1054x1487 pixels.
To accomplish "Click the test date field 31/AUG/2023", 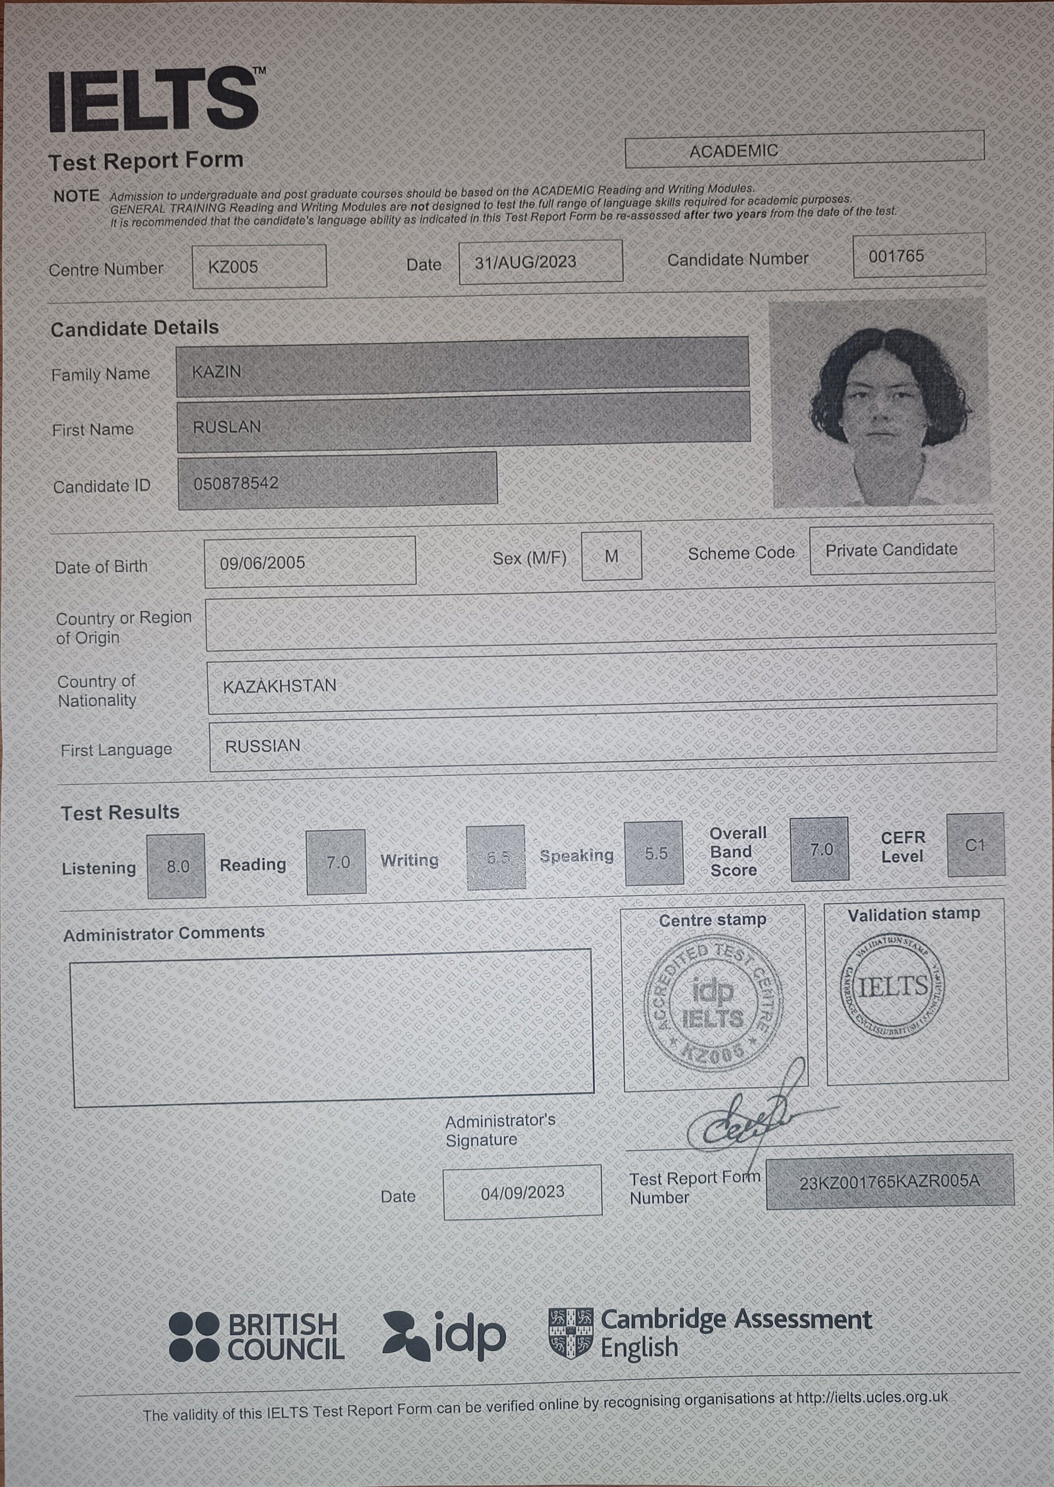I will pyautogui.click(x=540, y=261).
